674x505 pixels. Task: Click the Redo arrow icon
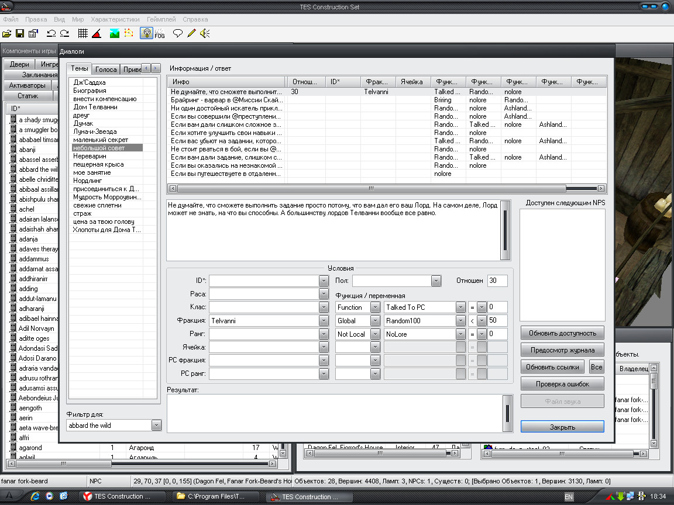click(x=64, y=33)
